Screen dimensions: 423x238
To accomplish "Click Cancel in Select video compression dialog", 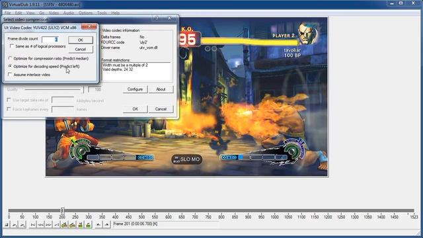I will (161, 109).
